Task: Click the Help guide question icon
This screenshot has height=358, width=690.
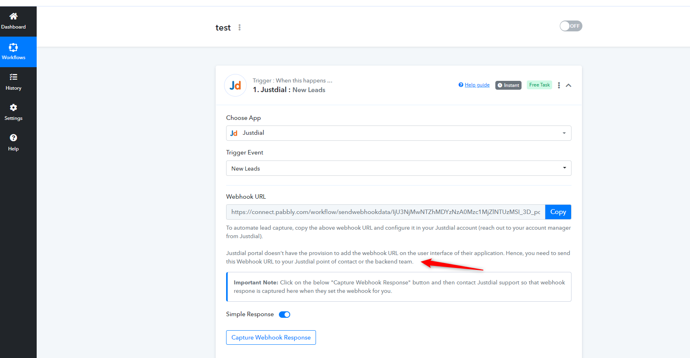Action: (461, 85)
